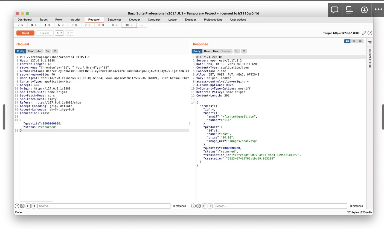Switch Response view to Hex
This screenshot has width=384, height=229.
[216, 51]
